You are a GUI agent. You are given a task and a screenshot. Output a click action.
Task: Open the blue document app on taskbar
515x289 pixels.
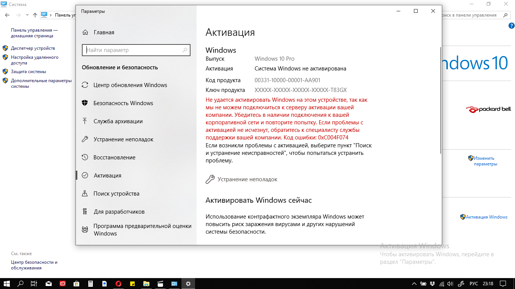[105, 283]
